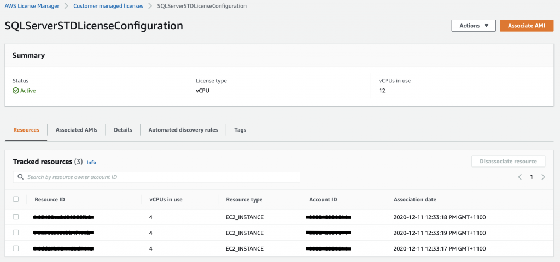Image resolution: width=560 pixels, height=262 pixels.
Task: Select the Active status text
Action: (28, 91)
